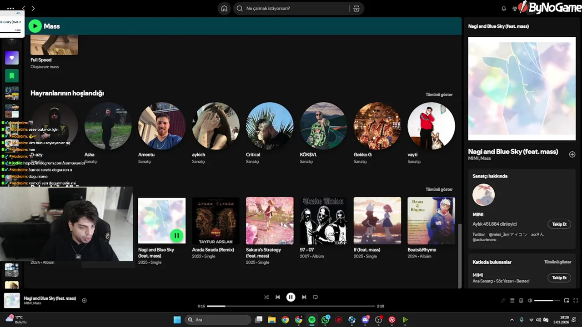The height and width of the screenshot is (327, 582).
Task: Toggle shuffle in the player bar
Action: (x=266, y=297)
